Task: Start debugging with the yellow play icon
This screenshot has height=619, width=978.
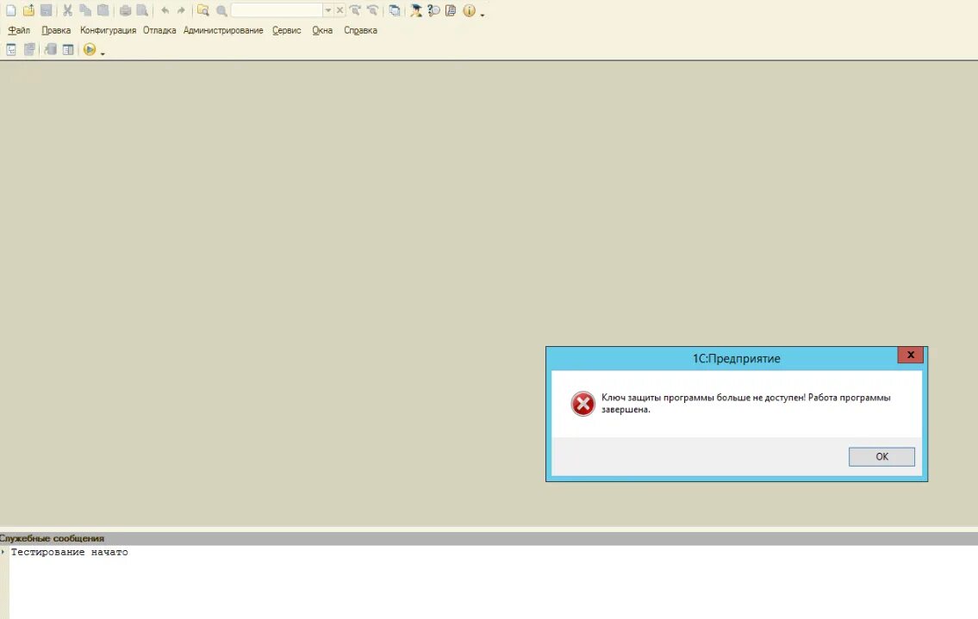Action: pyautogui.click(x=90, y=49)
